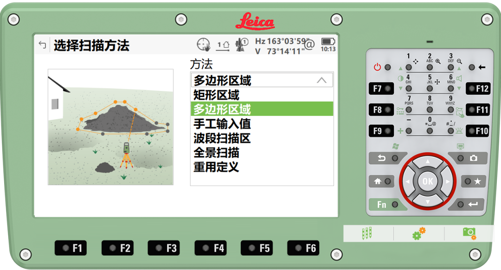Tap the 3 DEF keypad key
501x270 pixels.
pyautogui.click(x=450, y=67)
